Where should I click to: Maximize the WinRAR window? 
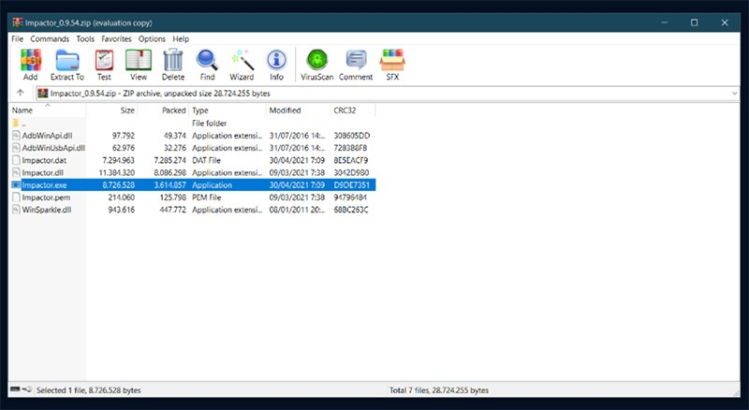coord(694,22)
